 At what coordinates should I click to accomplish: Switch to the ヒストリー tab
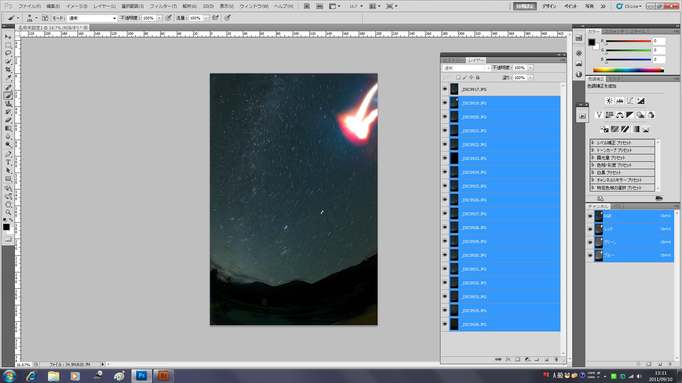click(x=453, y=60)
